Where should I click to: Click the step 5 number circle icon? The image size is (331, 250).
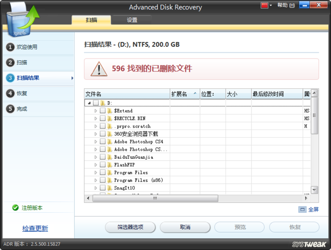[10, 109]
